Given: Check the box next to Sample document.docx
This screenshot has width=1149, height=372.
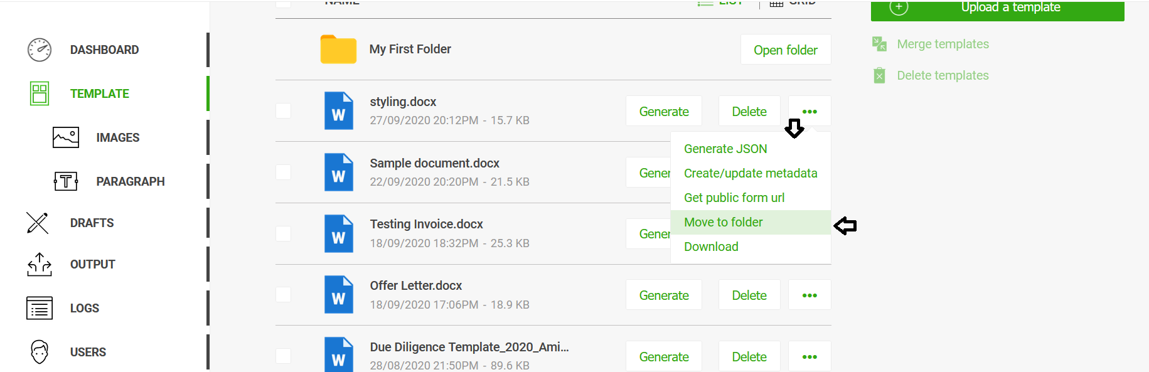Looking at the screenshot, I should (x=284, y=173).
